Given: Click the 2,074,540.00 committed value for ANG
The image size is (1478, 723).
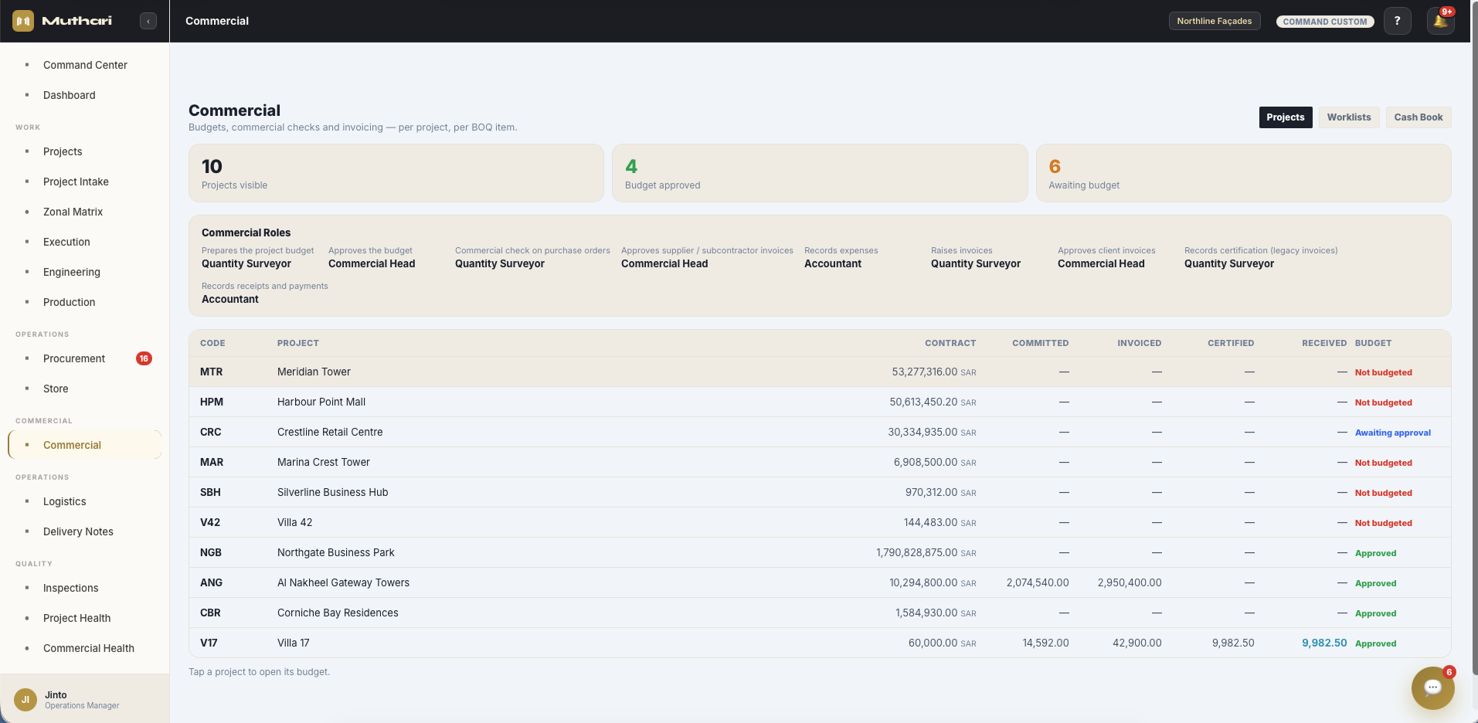Looking at the screenshot, I should click(1038, 582).
